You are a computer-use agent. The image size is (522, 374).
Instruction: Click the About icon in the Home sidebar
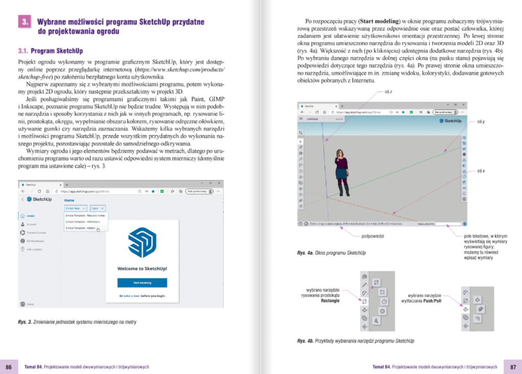tap(22, 304)
